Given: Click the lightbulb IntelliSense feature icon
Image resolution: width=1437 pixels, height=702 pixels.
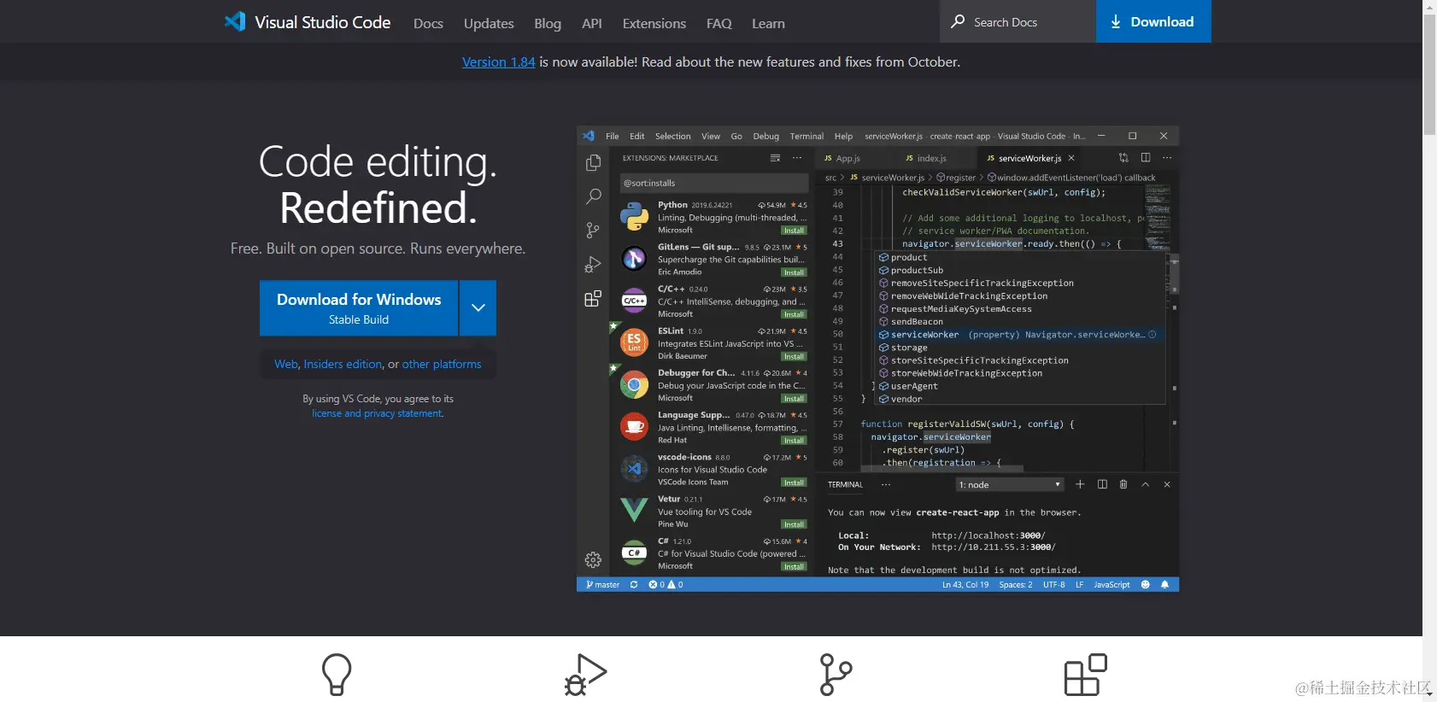Looking at the screenshot, I should [337, 675].
